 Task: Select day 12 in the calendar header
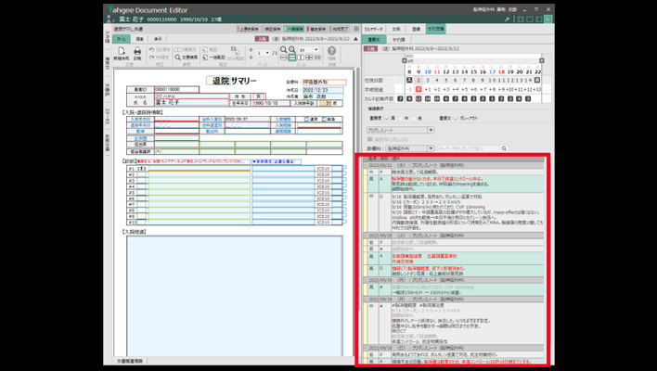tap(445, 72)
